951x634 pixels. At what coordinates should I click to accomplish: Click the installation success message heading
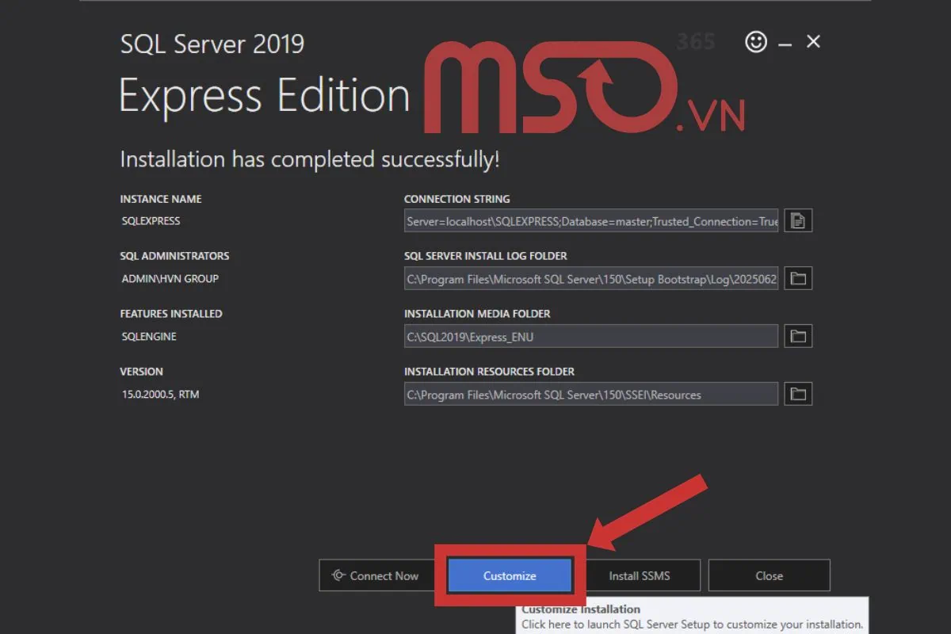pyautogui.click(x=309, y=158)
